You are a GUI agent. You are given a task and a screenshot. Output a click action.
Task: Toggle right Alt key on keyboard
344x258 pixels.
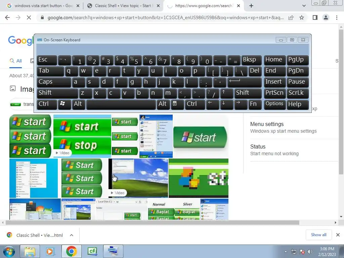(x=163, y=104)
